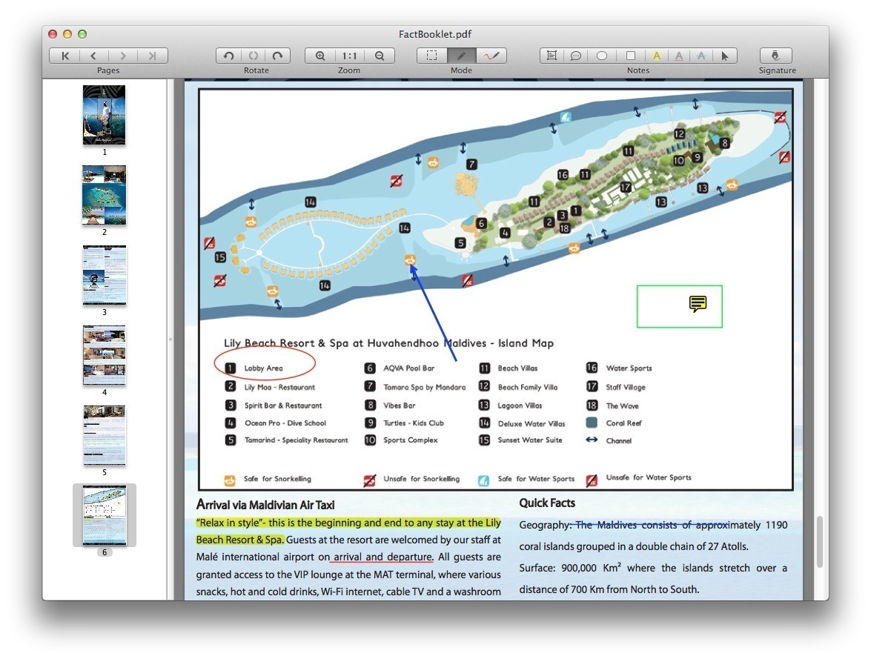Rotate the page left
Screen dimensions: 871x659
click(x=228, y=55)
